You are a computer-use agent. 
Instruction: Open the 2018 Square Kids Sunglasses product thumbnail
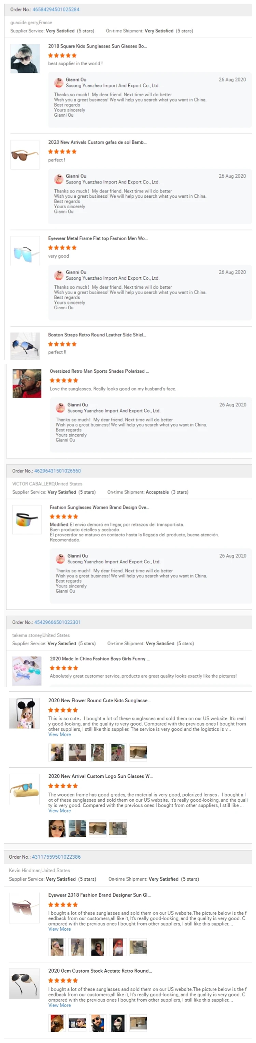25,59
